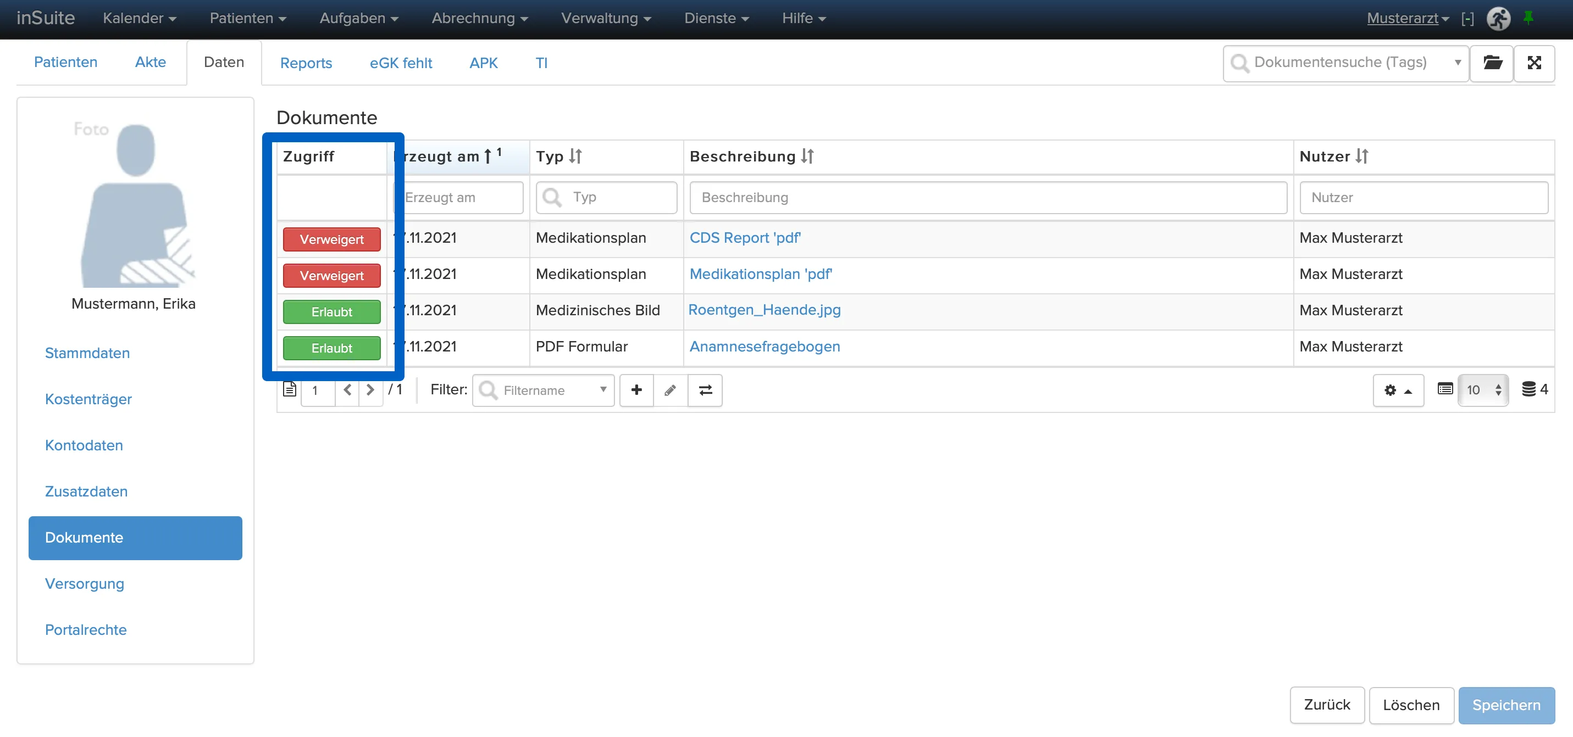
Task: Sort the table by Typ column
Action: pos(575,157)
